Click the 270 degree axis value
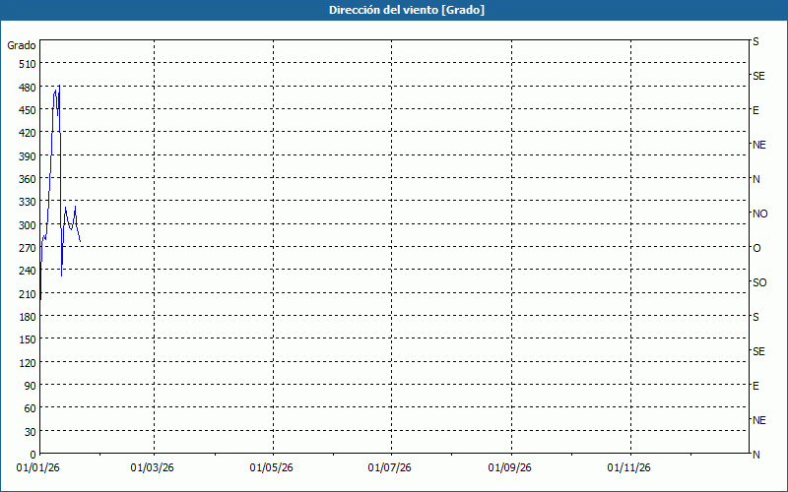This screenshot has width=788, height=492. [27, 248]
